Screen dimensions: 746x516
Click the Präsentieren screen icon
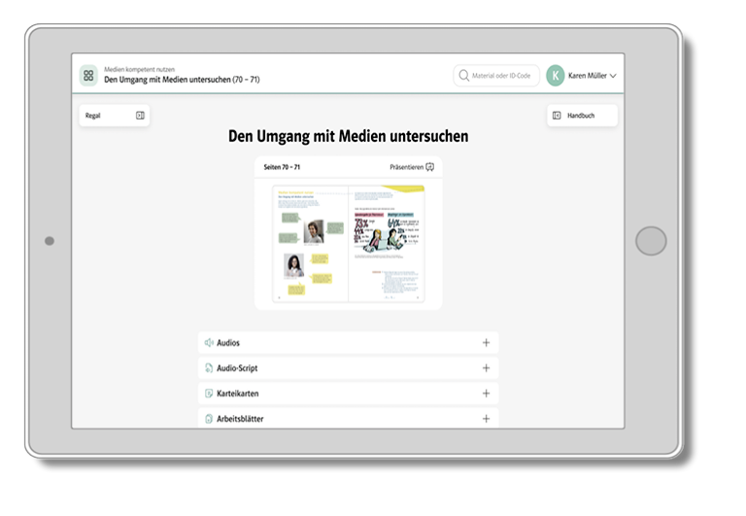430,167
